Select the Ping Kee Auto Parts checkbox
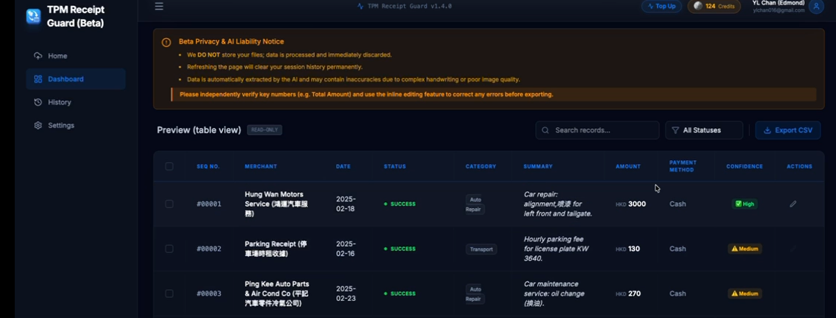Image resolution: width=836 pixels, height=318 pixels. pyautogui.click(x=169, y=293)
